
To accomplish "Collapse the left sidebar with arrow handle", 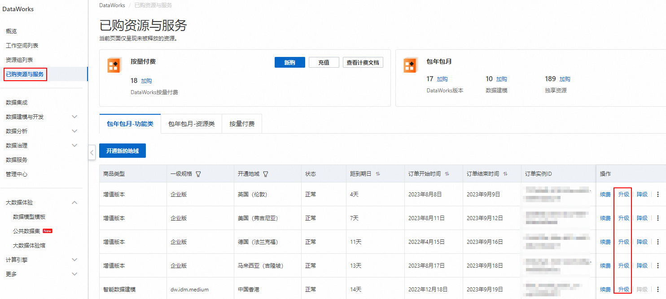I will click(92, 152).
